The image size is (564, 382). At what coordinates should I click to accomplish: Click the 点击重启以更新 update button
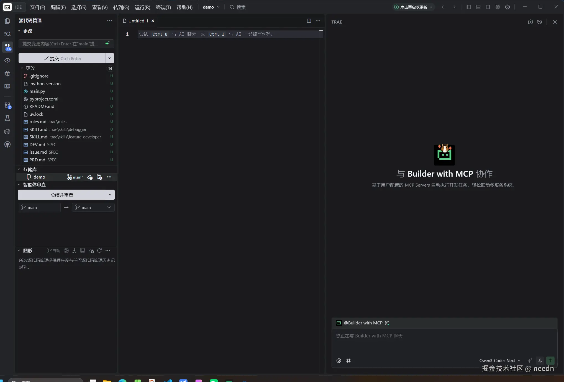click(413, 7)
